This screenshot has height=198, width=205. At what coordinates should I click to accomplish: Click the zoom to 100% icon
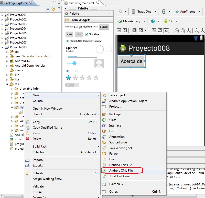point(189,30)
